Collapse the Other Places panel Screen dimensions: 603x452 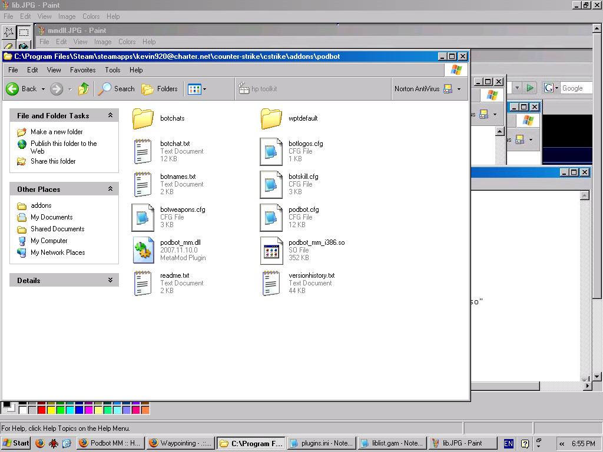[x=110, y=189]
